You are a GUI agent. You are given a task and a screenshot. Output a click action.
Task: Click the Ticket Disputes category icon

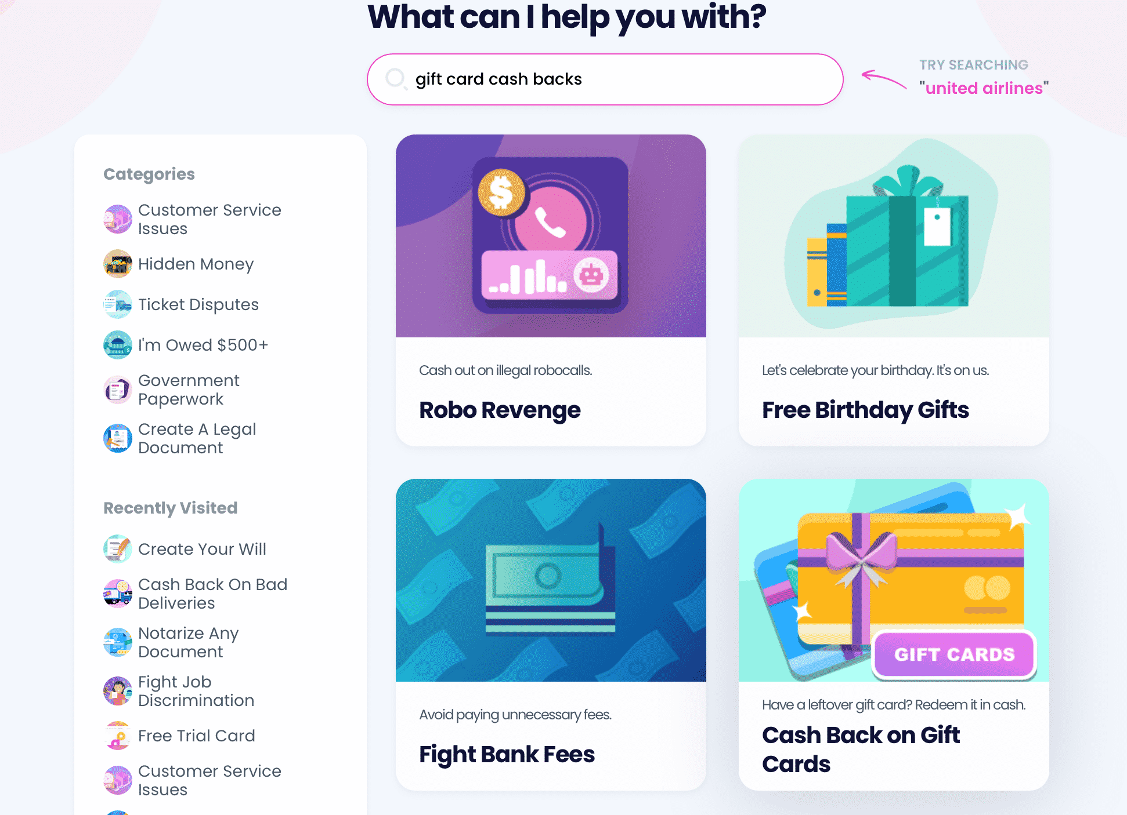117,304
